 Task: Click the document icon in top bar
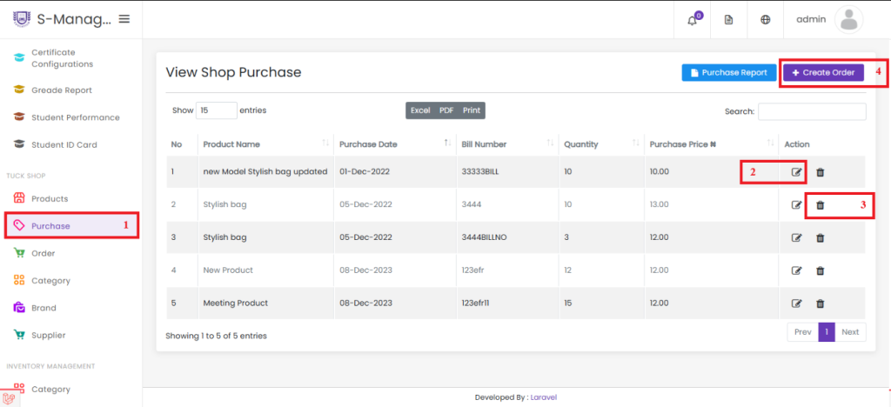click(x=728, y=20)
